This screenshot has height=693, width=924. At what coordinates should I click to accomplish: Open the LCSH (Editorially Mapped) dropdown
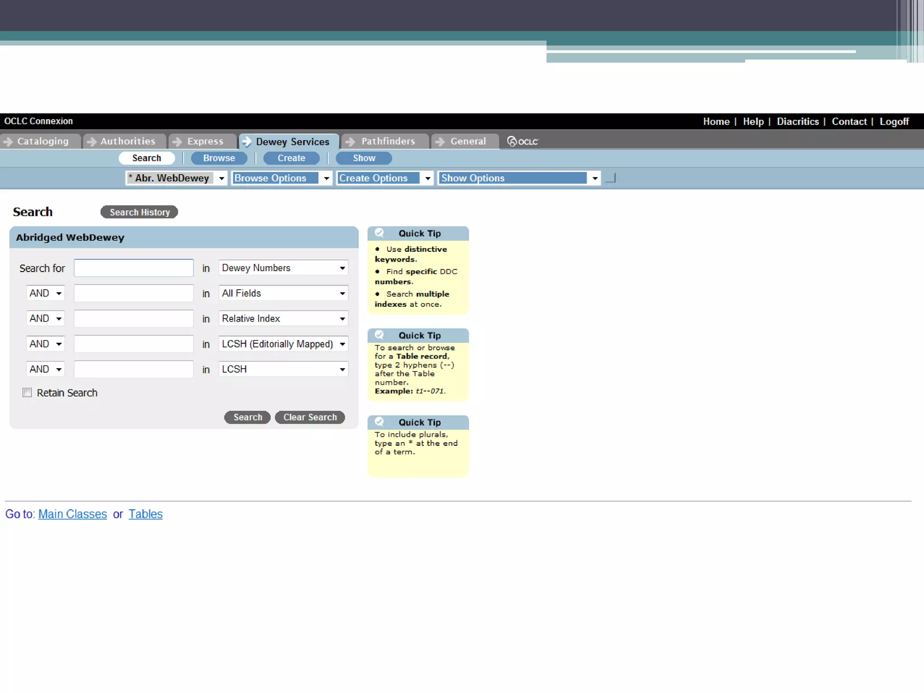tap(283, 344)
